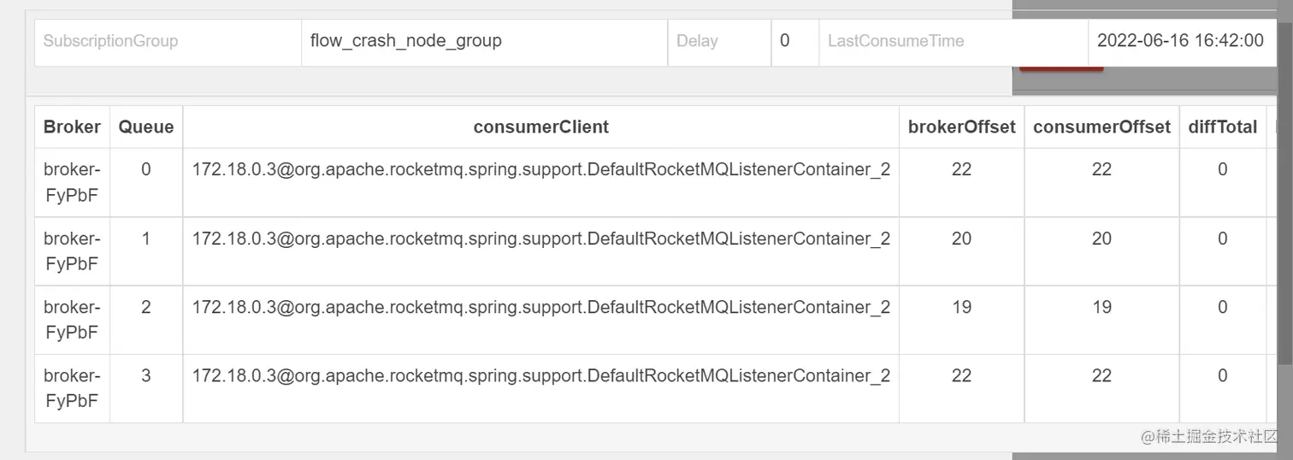Click broker-FyPbF in the queue 3 row
The image size is (1293, 460).
point(72,388)
